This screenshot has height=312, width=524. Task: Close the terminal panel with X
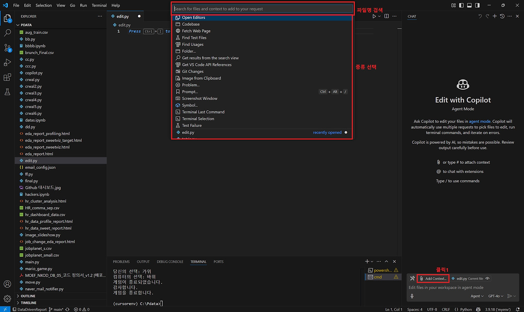(394, 262)
